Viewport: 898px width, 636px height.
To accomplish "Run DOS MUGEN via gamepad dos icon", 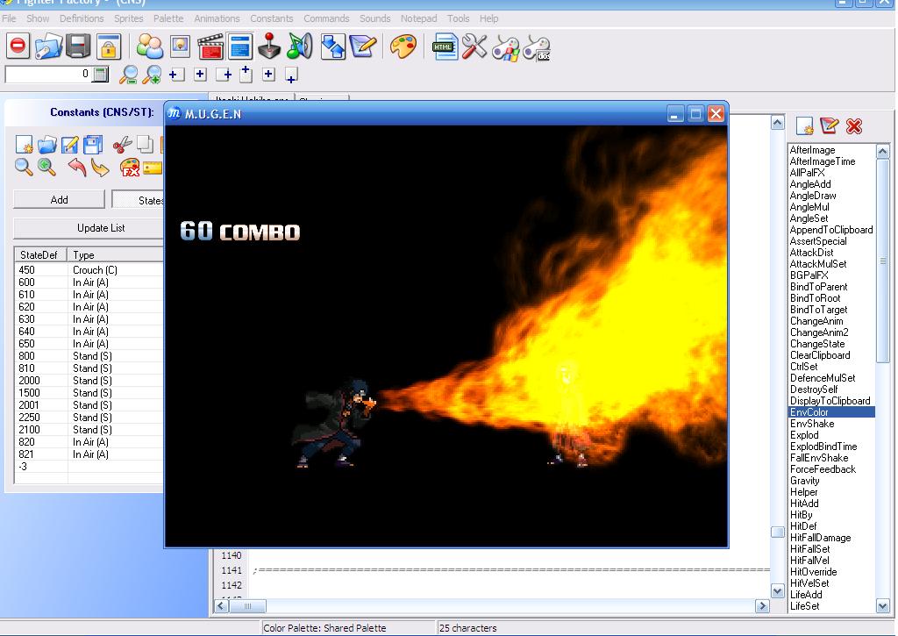I will pos(537,47).
